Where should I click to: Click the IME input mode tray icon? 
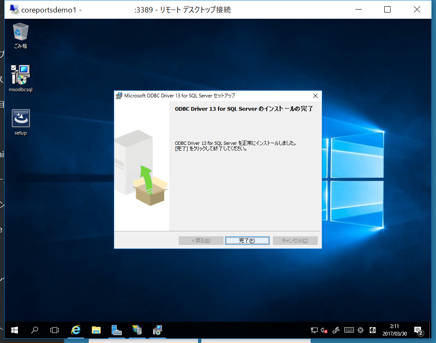point(373,330)
